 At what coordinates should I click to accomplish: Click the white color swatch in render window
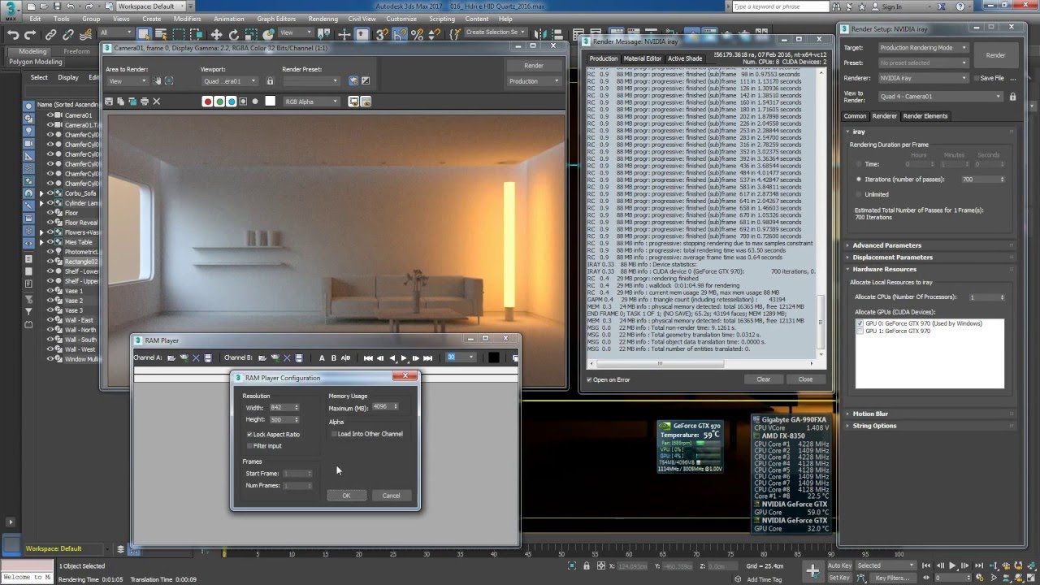tap(270, 102)
